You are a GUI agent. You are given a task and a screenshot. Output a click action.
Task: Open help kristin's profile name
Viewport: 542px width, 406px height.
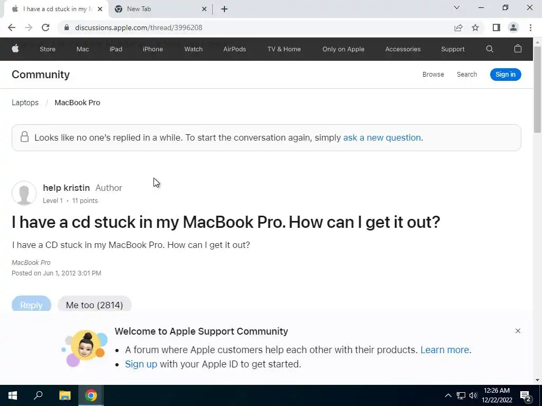click(66, 188)
